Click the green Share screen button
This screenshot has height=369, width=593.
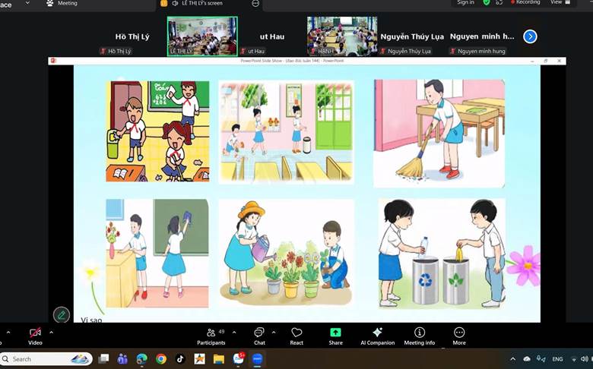click(x=335, y=333)
